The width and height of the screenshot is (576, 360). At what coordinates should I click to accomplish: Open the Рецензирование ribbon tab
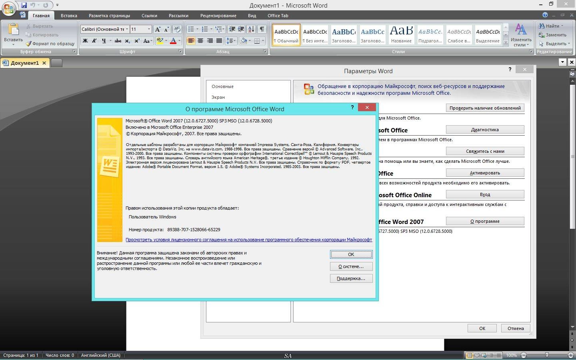click(218, 16)
